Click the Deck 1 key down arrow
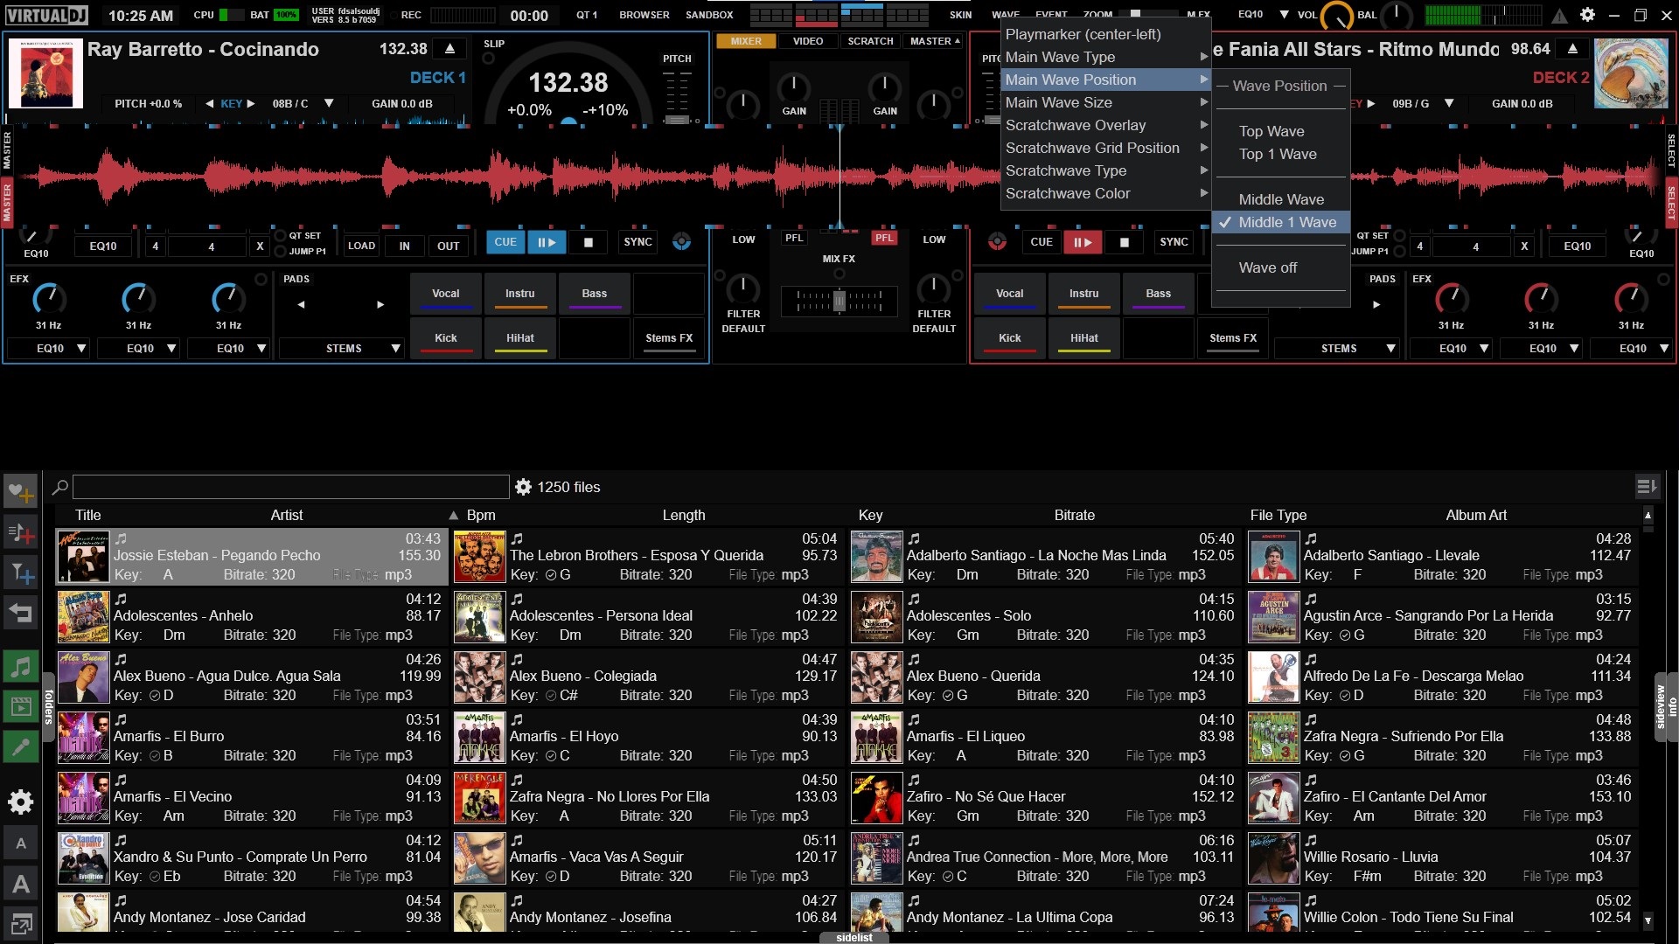 tap(210, 103)
